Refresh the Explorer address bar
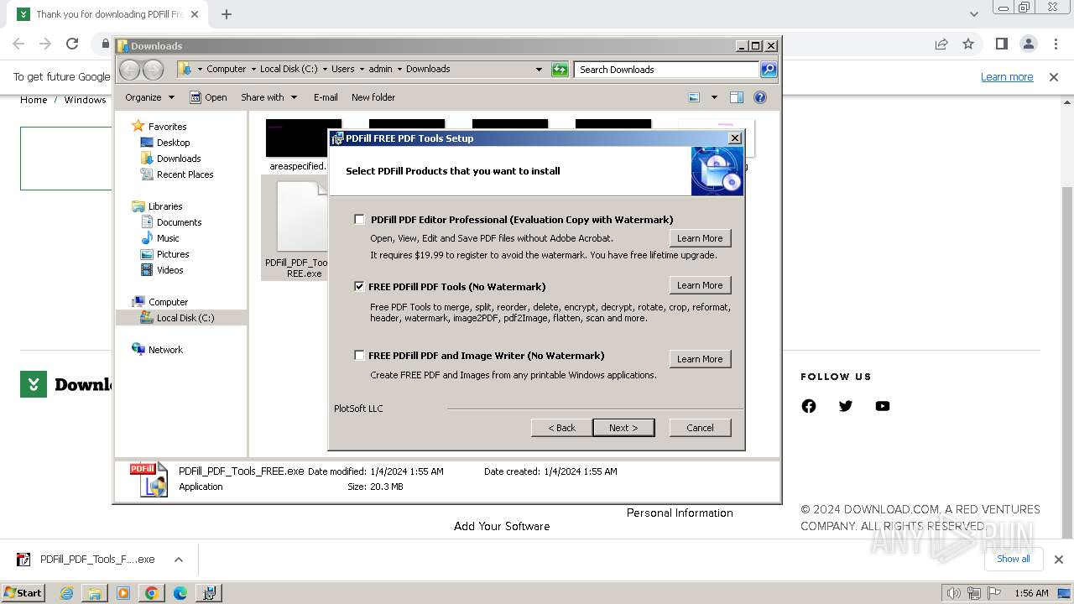 pyautogui.click(x=560, y=70)
